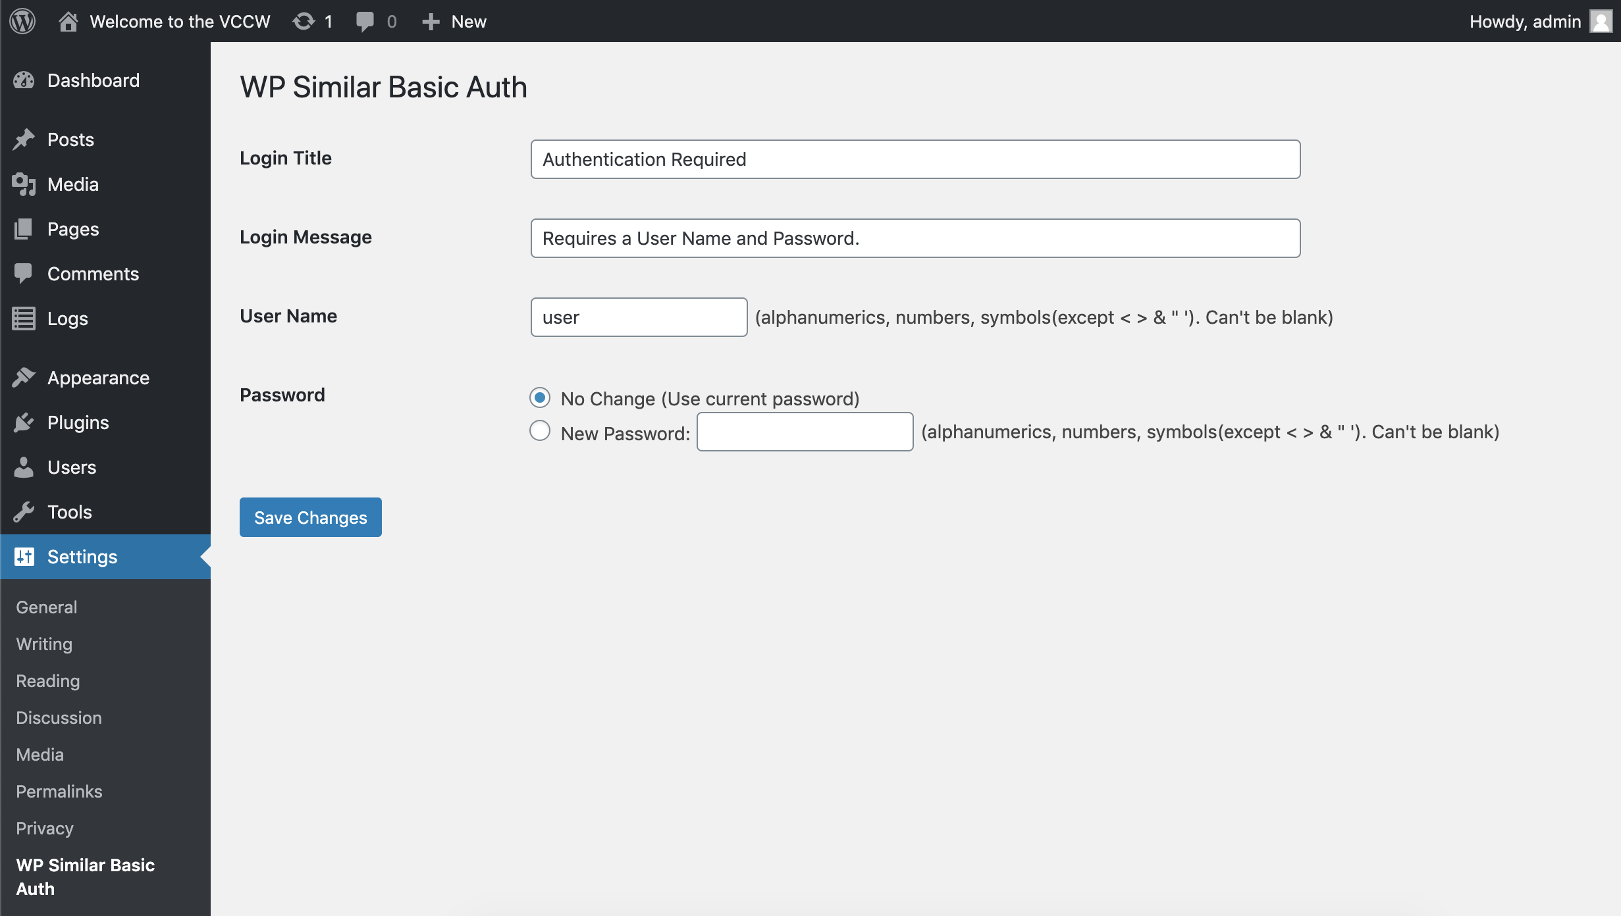Expand Comments icon in sidebar

[22, 274]
